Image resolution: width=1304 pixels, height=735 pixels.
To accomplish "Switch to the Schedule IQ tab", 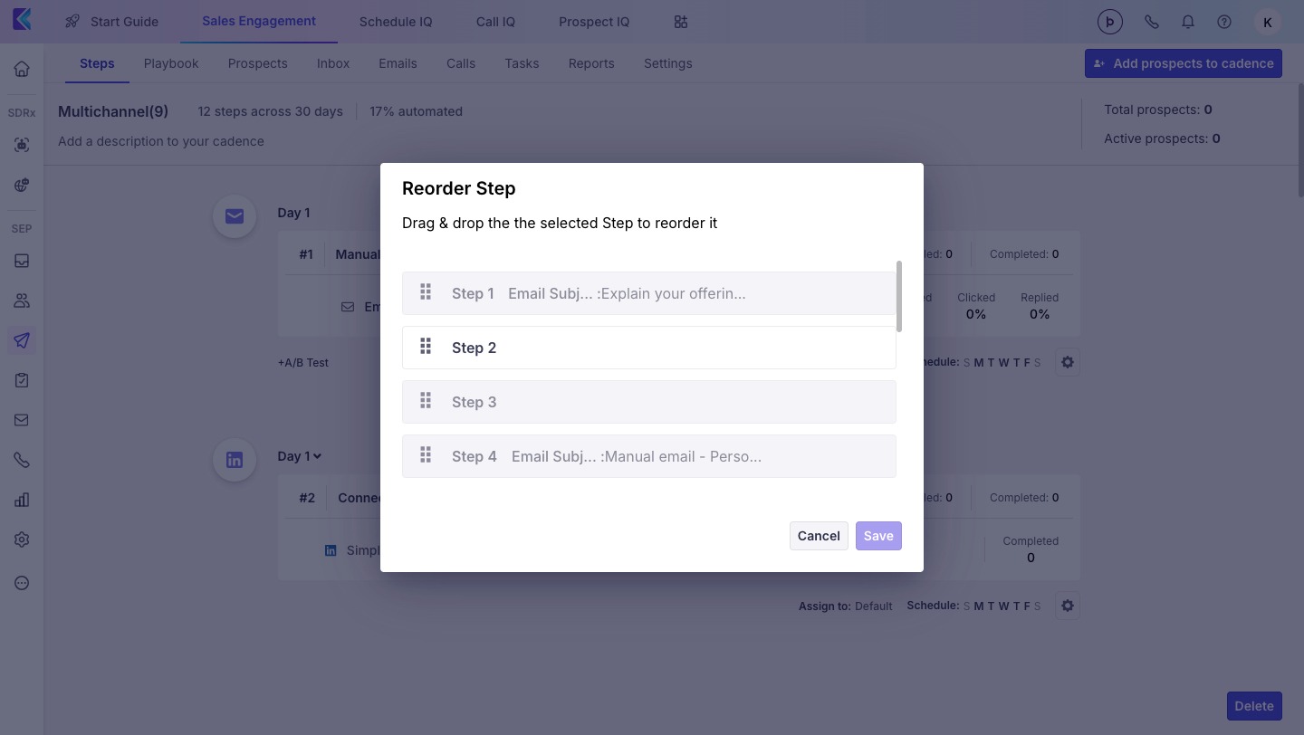I will pyautogui.click(x=396, y=22).
